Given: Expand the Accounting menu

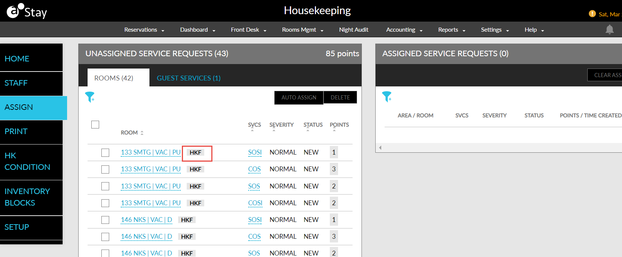Looking at the screenshot, I should pyautogui.click(x=404, y=30).
